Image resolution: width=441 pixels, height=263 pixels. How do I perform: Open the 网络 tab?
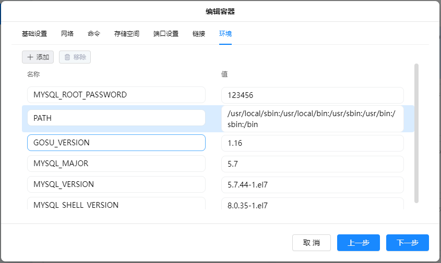(x=67, y=34)
